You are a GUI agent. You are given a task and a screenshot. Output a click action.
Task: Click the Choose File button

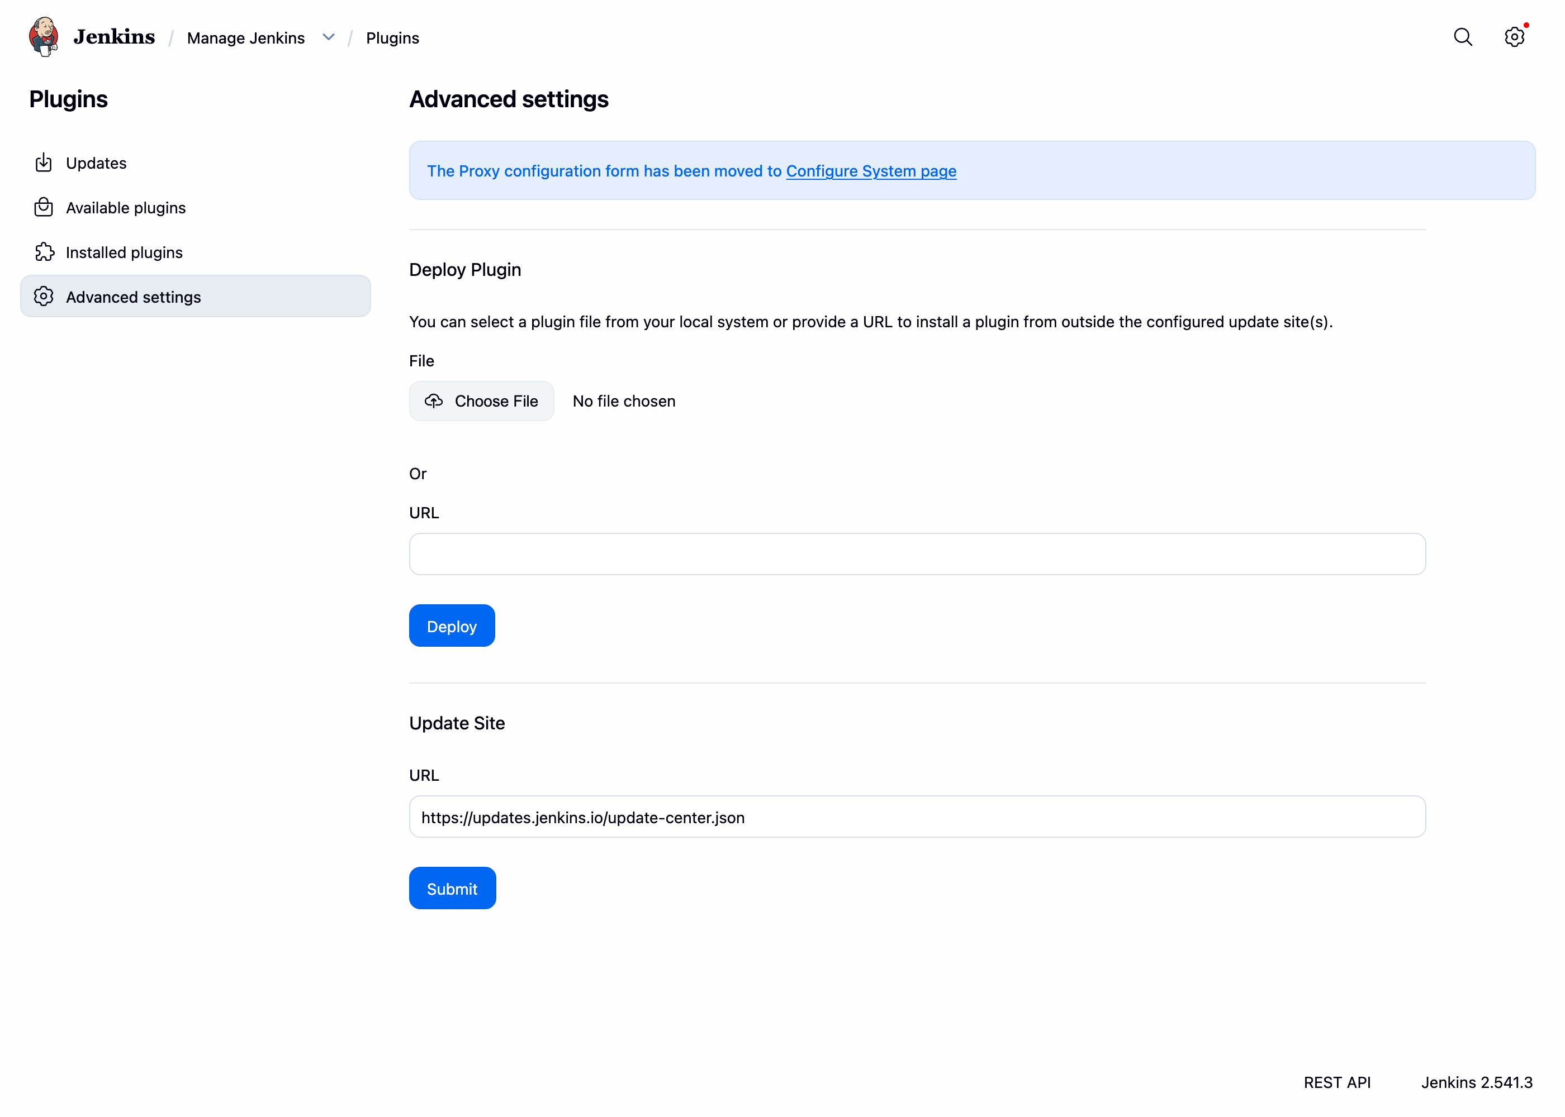[x=482, y=401]
